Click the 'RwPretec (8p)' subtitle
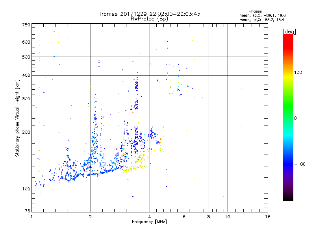315x236 pixels. click(x=149, y=19)
